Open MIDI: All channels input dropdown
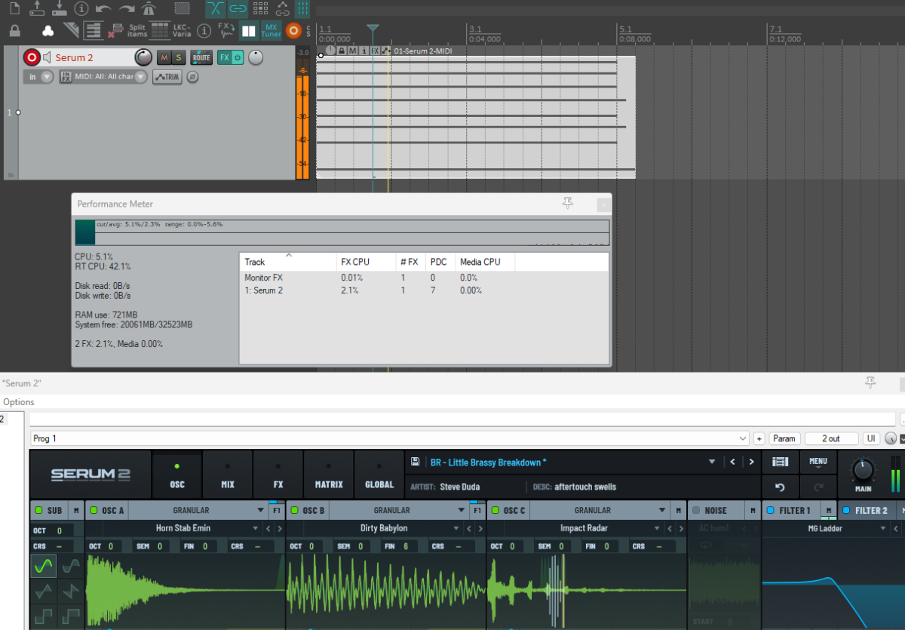Image resolution: width=905 pixels, height=630 pixels. click(x=103, y=76)
